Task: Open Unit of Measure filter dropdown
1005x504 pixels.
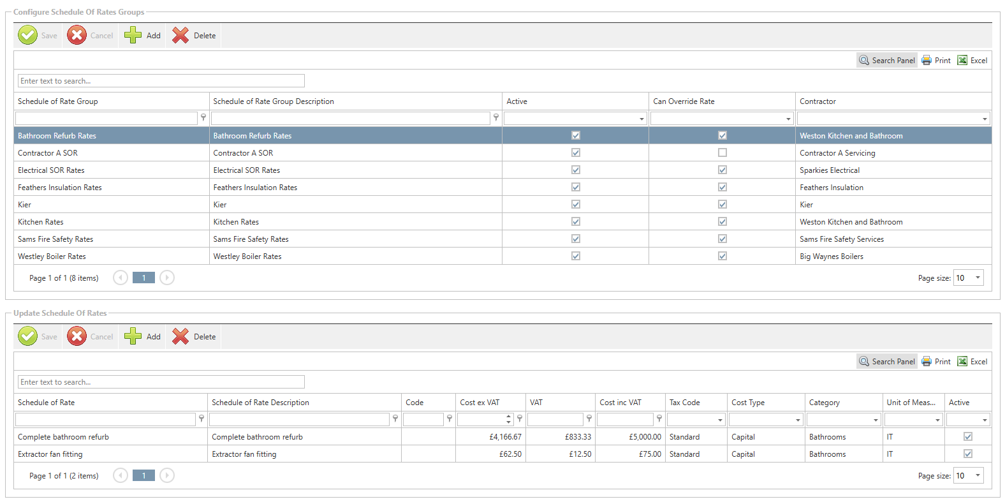Action: pos(937,420)
